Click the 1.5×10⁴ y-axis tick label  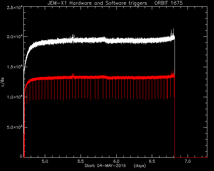coord(15,67)
